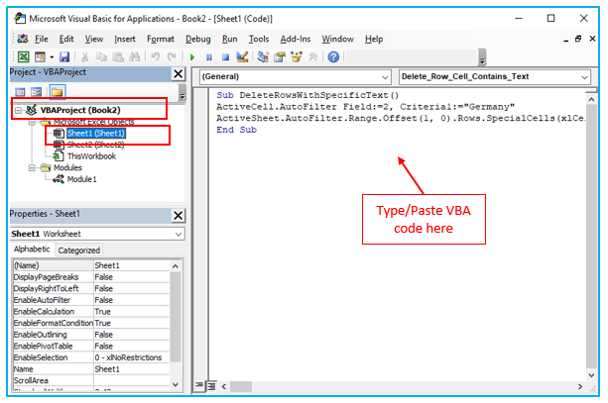Image resolution: width=608 pixels, height=403 pixels.
Task: Open the Format menu
Action: pos(160,39)
